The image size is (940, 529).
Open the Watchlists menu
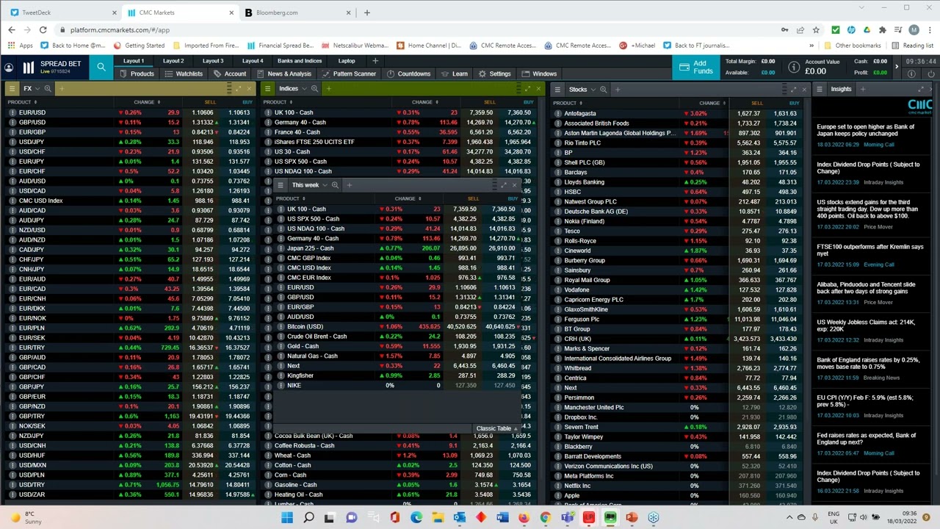click(x=184, y=74)
